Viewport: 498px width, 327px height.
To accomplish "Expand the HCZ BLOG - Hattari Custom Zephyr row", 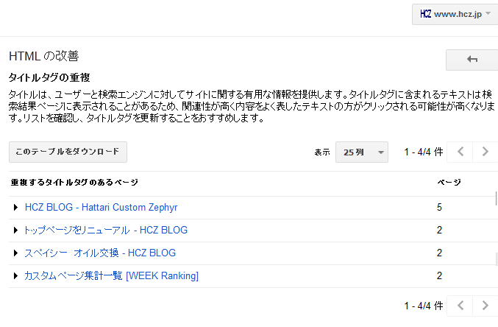I will coord(15,208).
